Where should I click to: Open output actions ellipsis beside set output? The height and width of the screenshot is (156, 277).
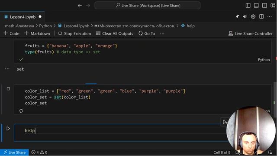tap(7, 69)
